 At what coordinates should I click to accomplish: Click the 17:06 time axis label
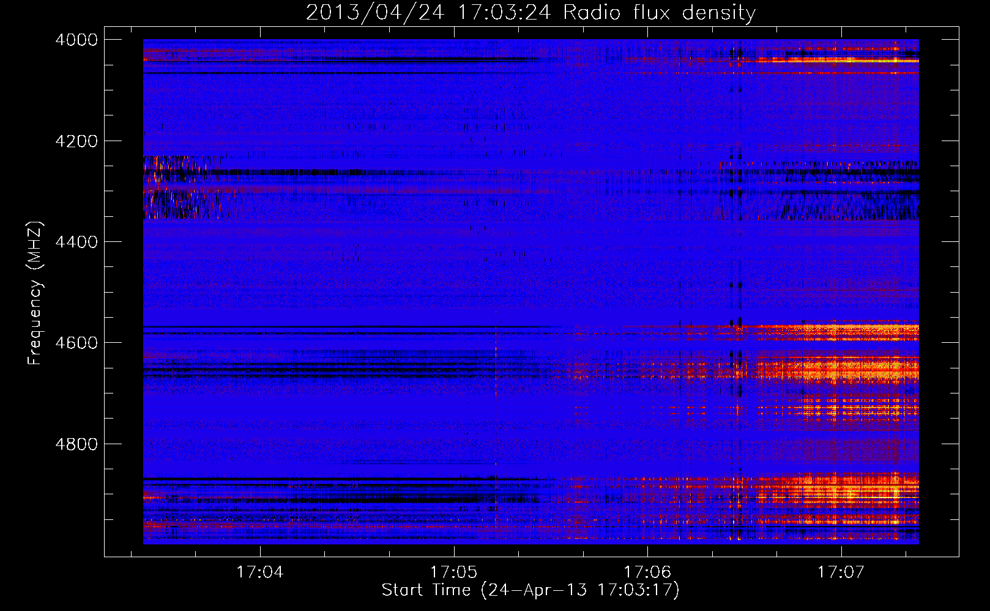coord(647,573)
